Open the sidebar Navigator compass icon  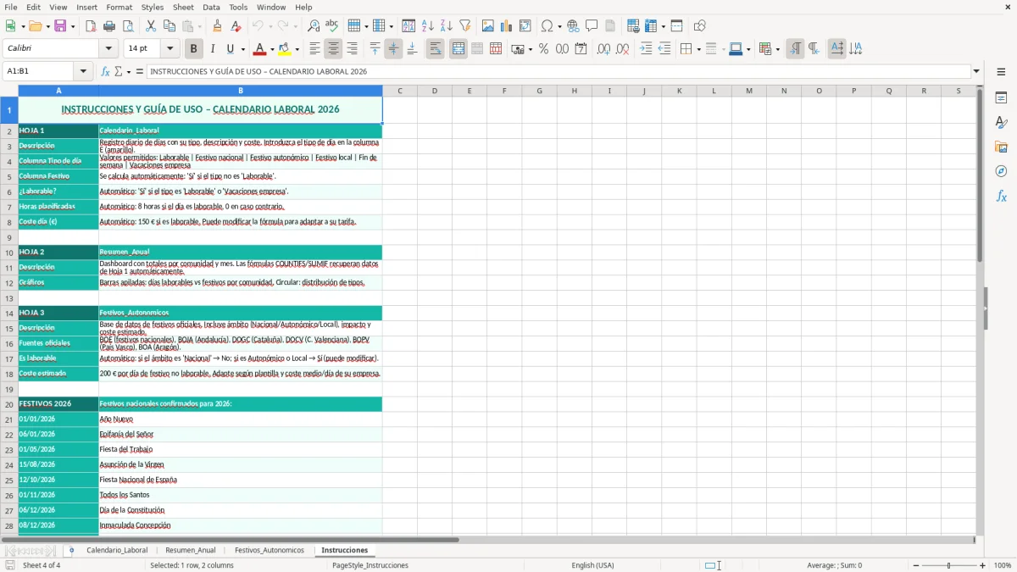pos(1001,171)
